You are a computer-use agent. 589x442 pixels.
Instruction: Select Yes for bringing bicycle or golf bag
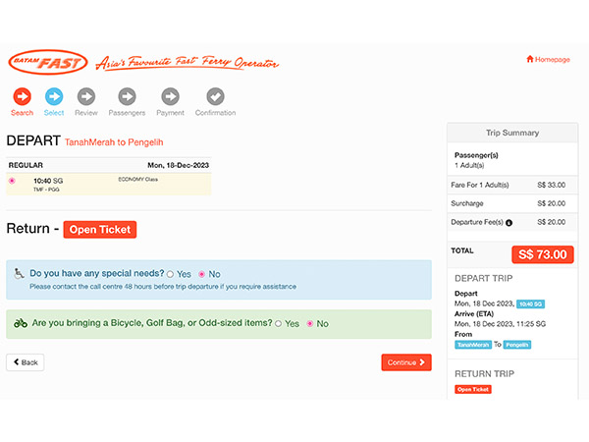tap(278, 323)
